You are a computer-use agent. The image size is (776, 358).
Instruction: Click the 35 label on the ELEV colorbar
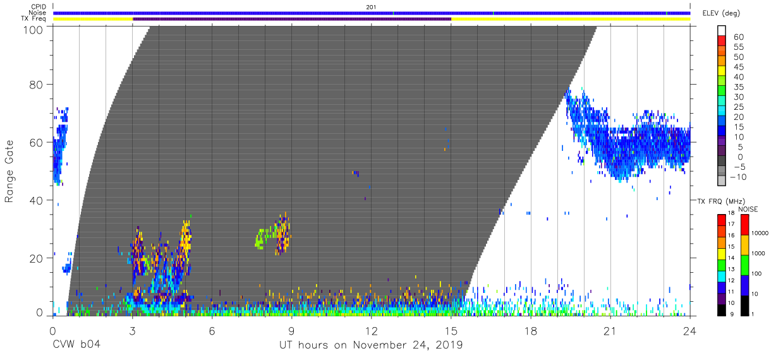click(x=738, y=87)
